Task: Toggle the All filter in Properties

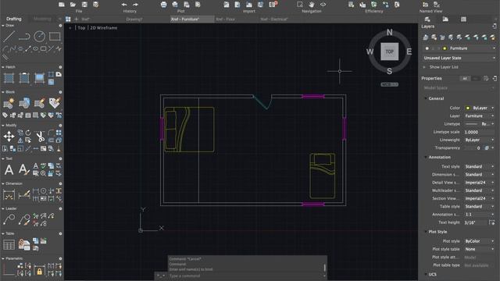Action: (x=465, y=78)
